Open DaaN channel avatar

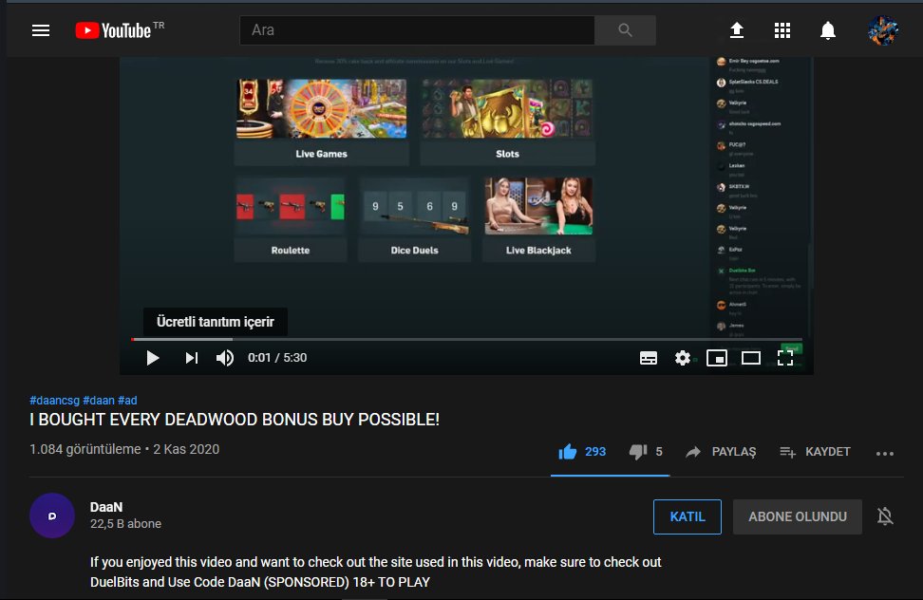click(x=52, y=516)
